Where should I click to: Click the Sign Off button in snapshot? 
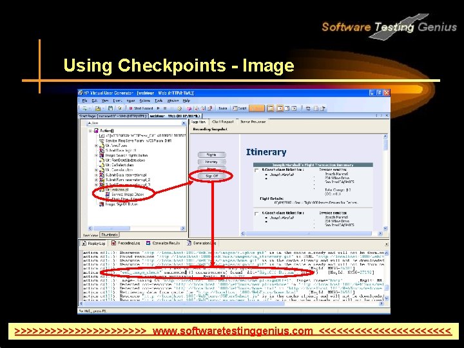[211, 176]
